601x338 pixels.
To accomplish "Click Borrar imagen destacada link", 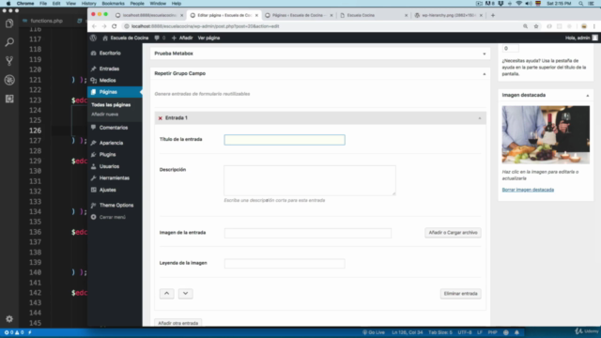I will click(x=528, y=190).
